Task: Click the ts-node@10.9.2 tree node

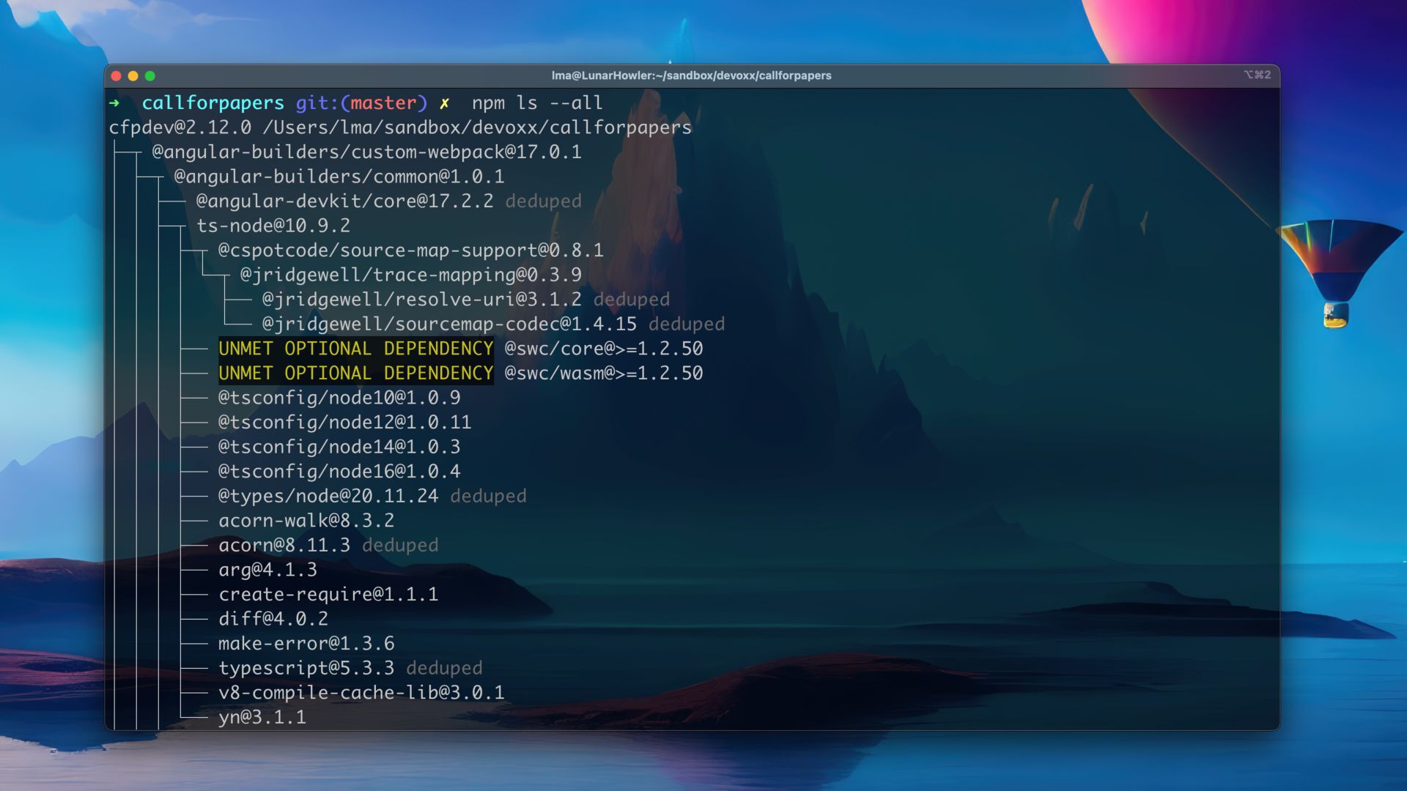Action: click(273, 226)
